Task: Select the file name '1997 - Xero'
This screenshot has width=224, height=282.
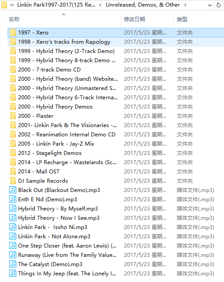Action: [x=33, y=33]
